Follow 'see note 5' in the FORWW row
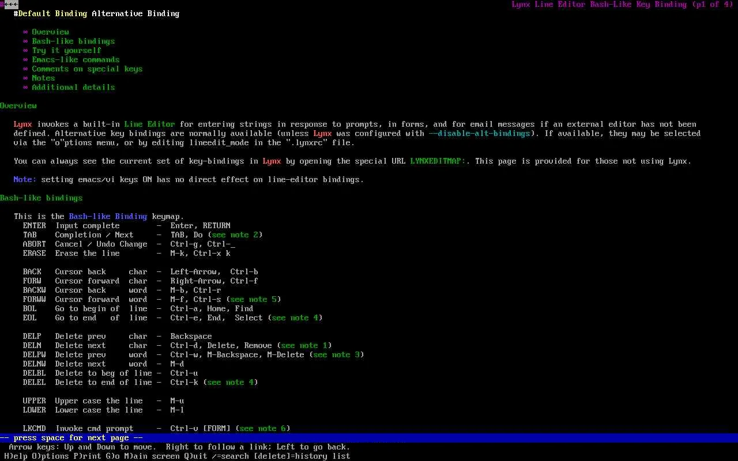 point(254,300)
